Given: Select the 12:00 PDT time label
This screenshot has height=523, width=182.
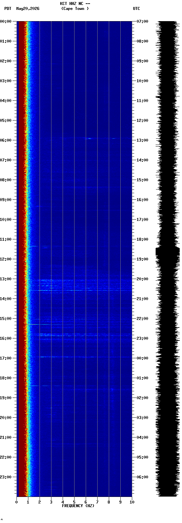Looking at the screenshot, I should tap(6, 259).
